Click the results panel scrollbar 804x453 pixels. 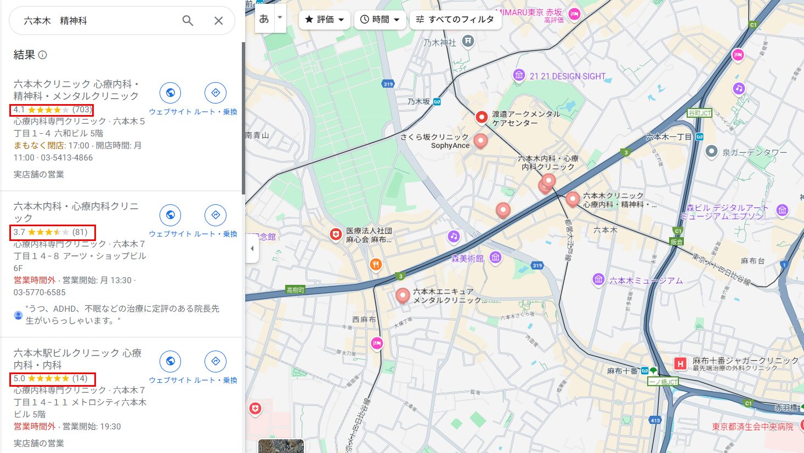(x=243, y=118)
